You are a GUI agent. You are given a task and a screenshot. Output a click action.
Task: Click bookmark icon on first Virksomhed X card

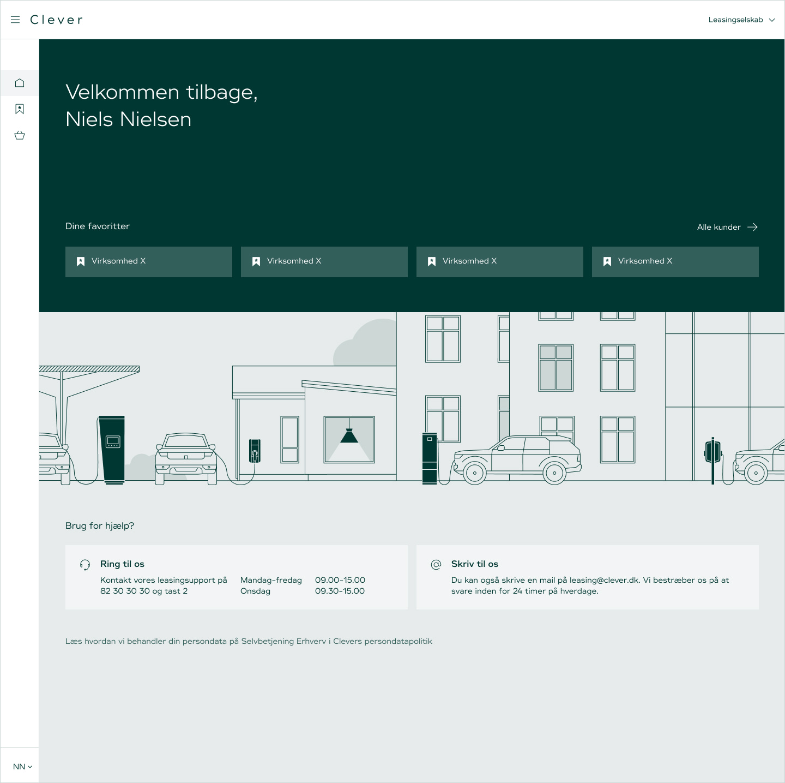[x=81, y=261]
